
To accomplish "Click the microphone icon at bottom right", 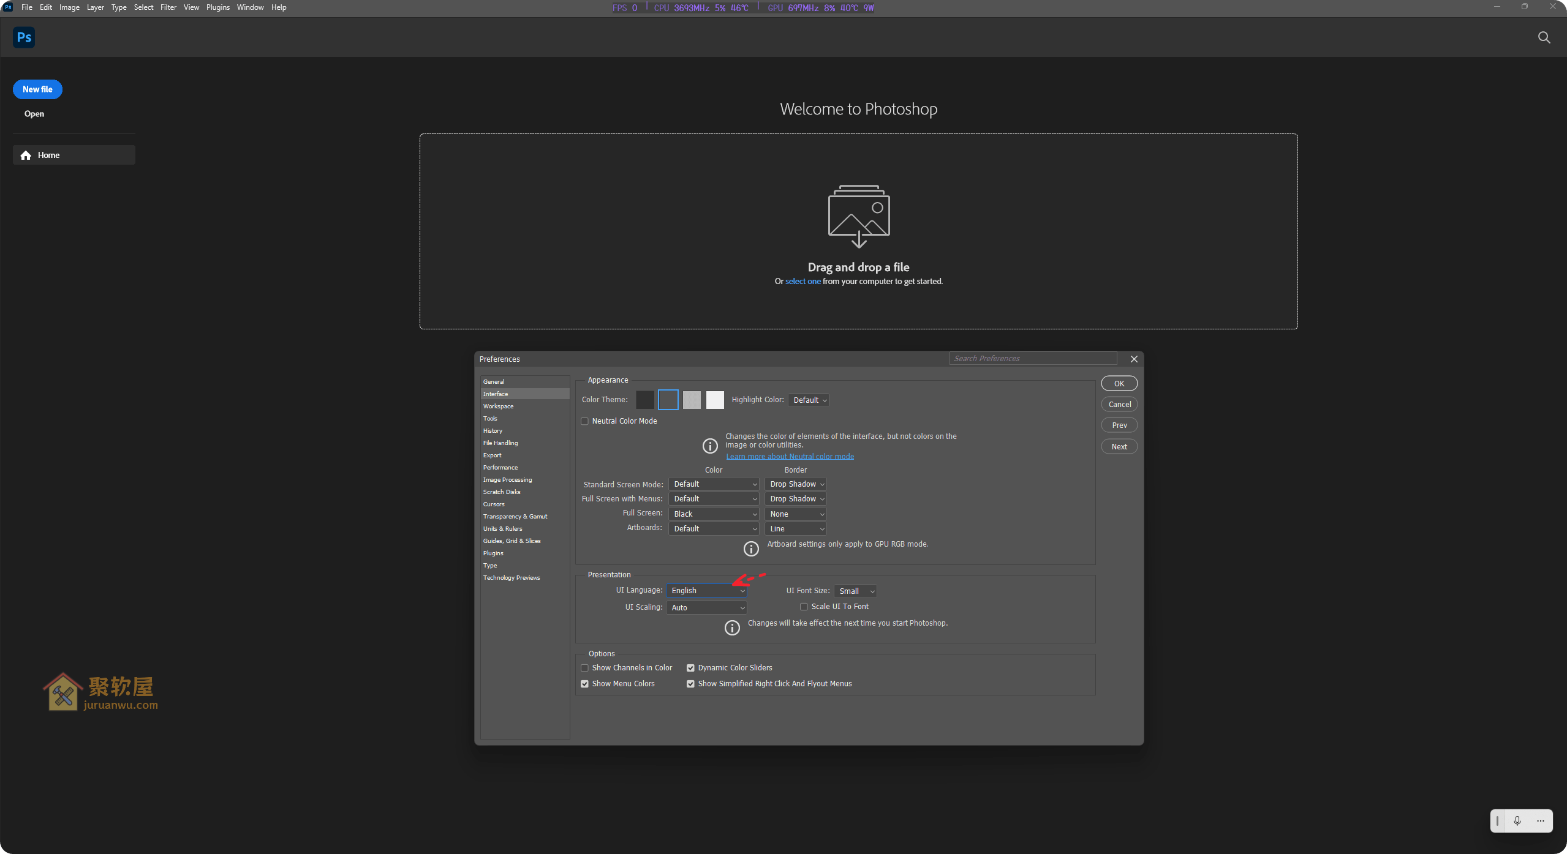I will (1517, 820).
